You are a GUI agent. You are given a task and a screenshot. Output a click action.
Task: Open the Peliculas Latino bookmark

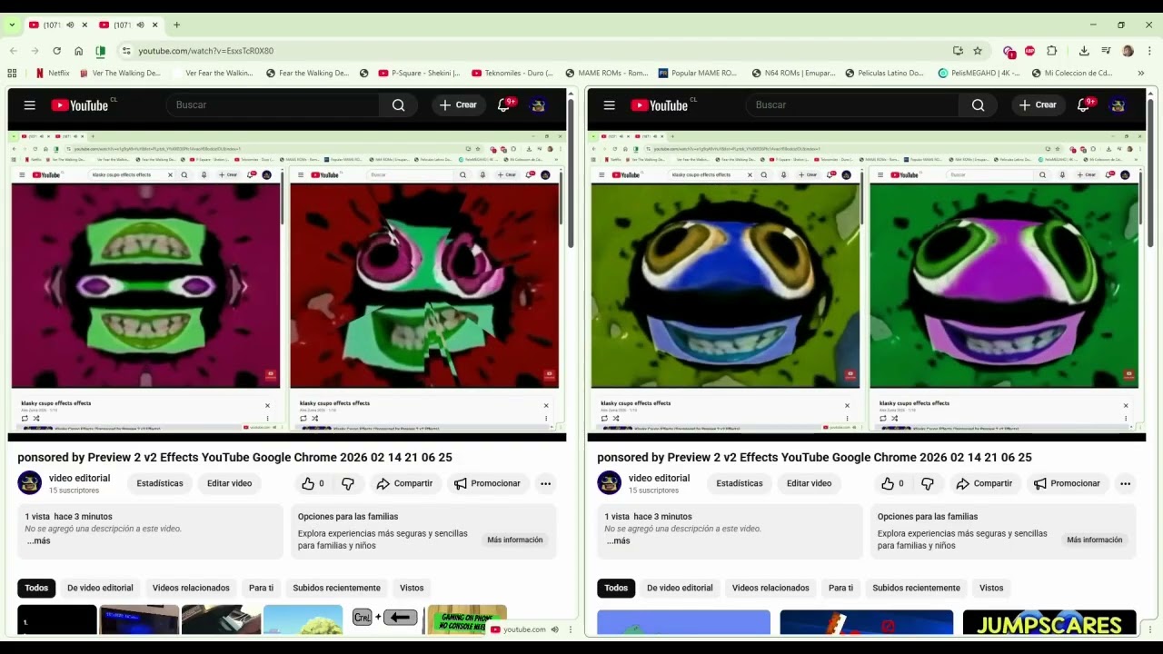[x=884, y=74]
